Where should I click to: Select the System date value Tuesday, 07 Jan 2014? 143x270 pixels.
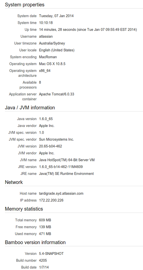56,16
